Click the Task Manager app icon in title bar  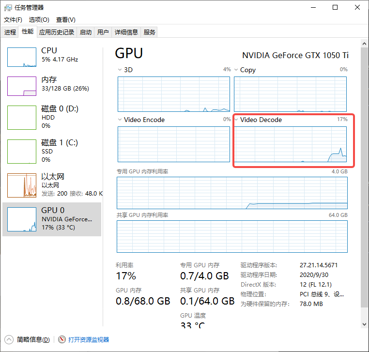pos(8,7)
